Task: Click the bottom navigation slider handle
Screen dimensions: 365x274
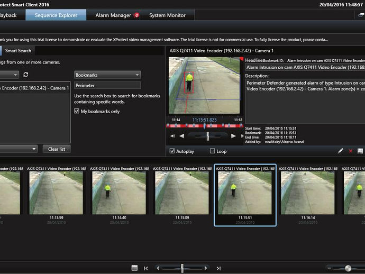Action: pos(182,268)
